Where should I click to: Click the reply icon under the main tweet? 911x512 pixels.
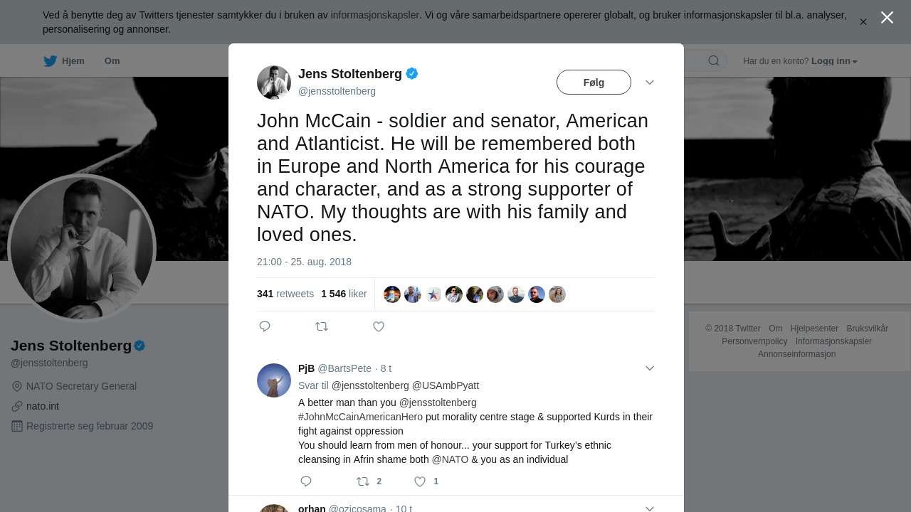pos(265,326)
